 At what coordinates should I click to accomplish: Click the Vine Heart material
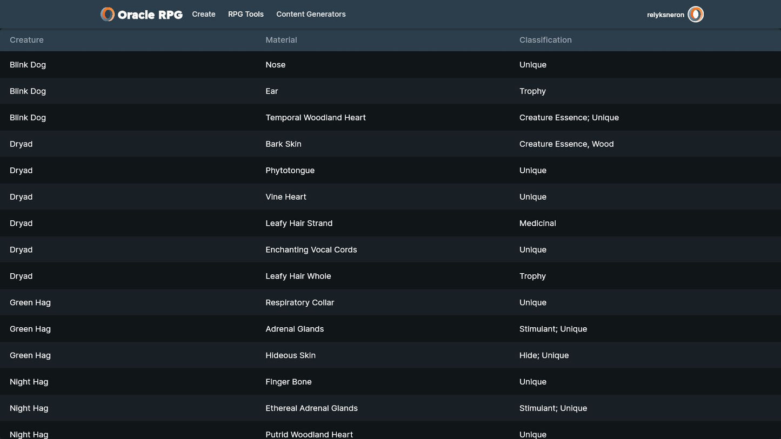click(286, 197)
